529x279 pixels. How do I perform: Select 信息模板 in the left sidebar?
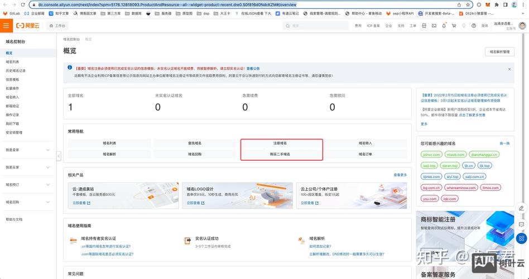tap(12, 79)
